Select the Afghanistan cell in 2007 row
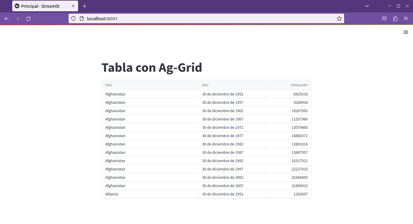Image resolution: width=413 pixels, height=224 pixels. pyautogui.click(x=150, y=186)
